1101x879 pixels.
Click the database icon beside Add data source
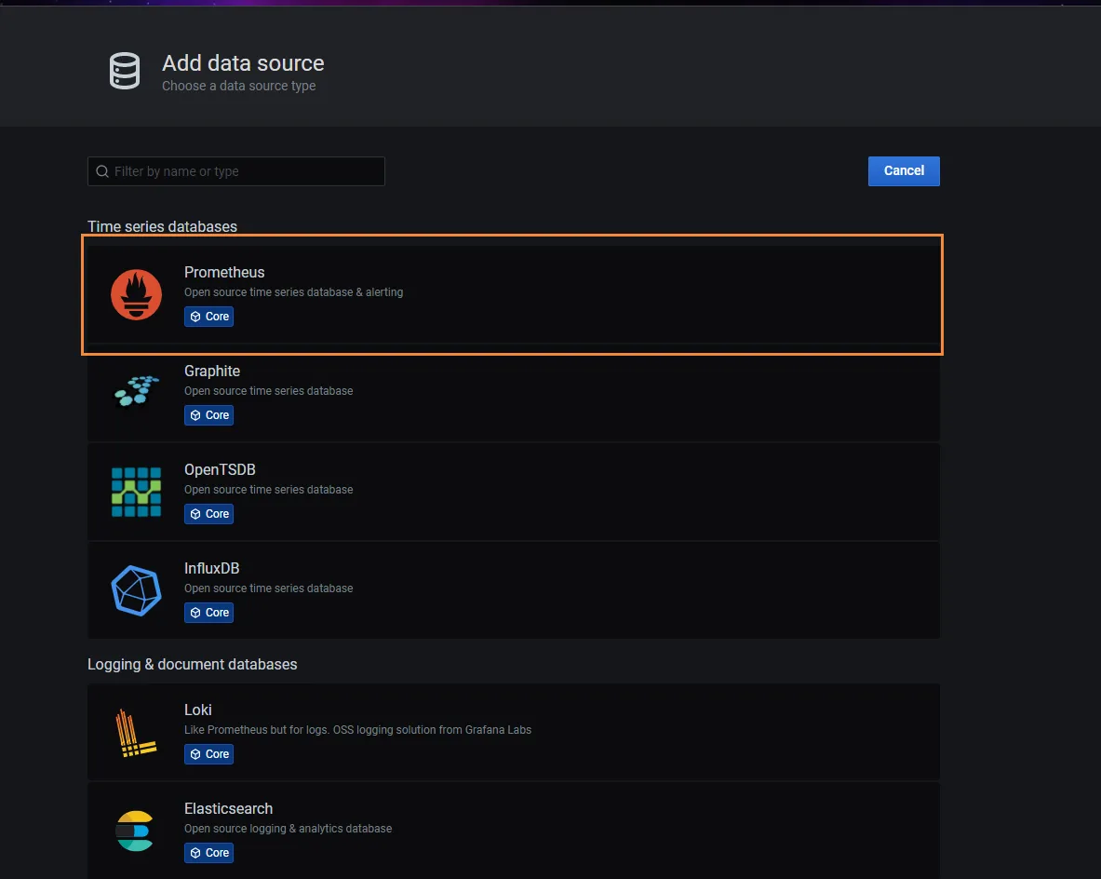click(x=125, y=72)
